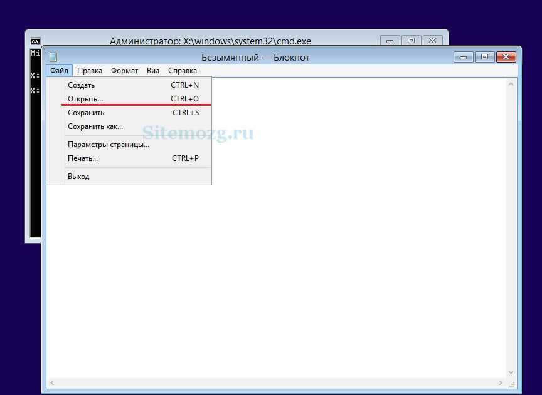Open the Правка menu
This screenshot has height=395, width=542.
pos(89,71)
